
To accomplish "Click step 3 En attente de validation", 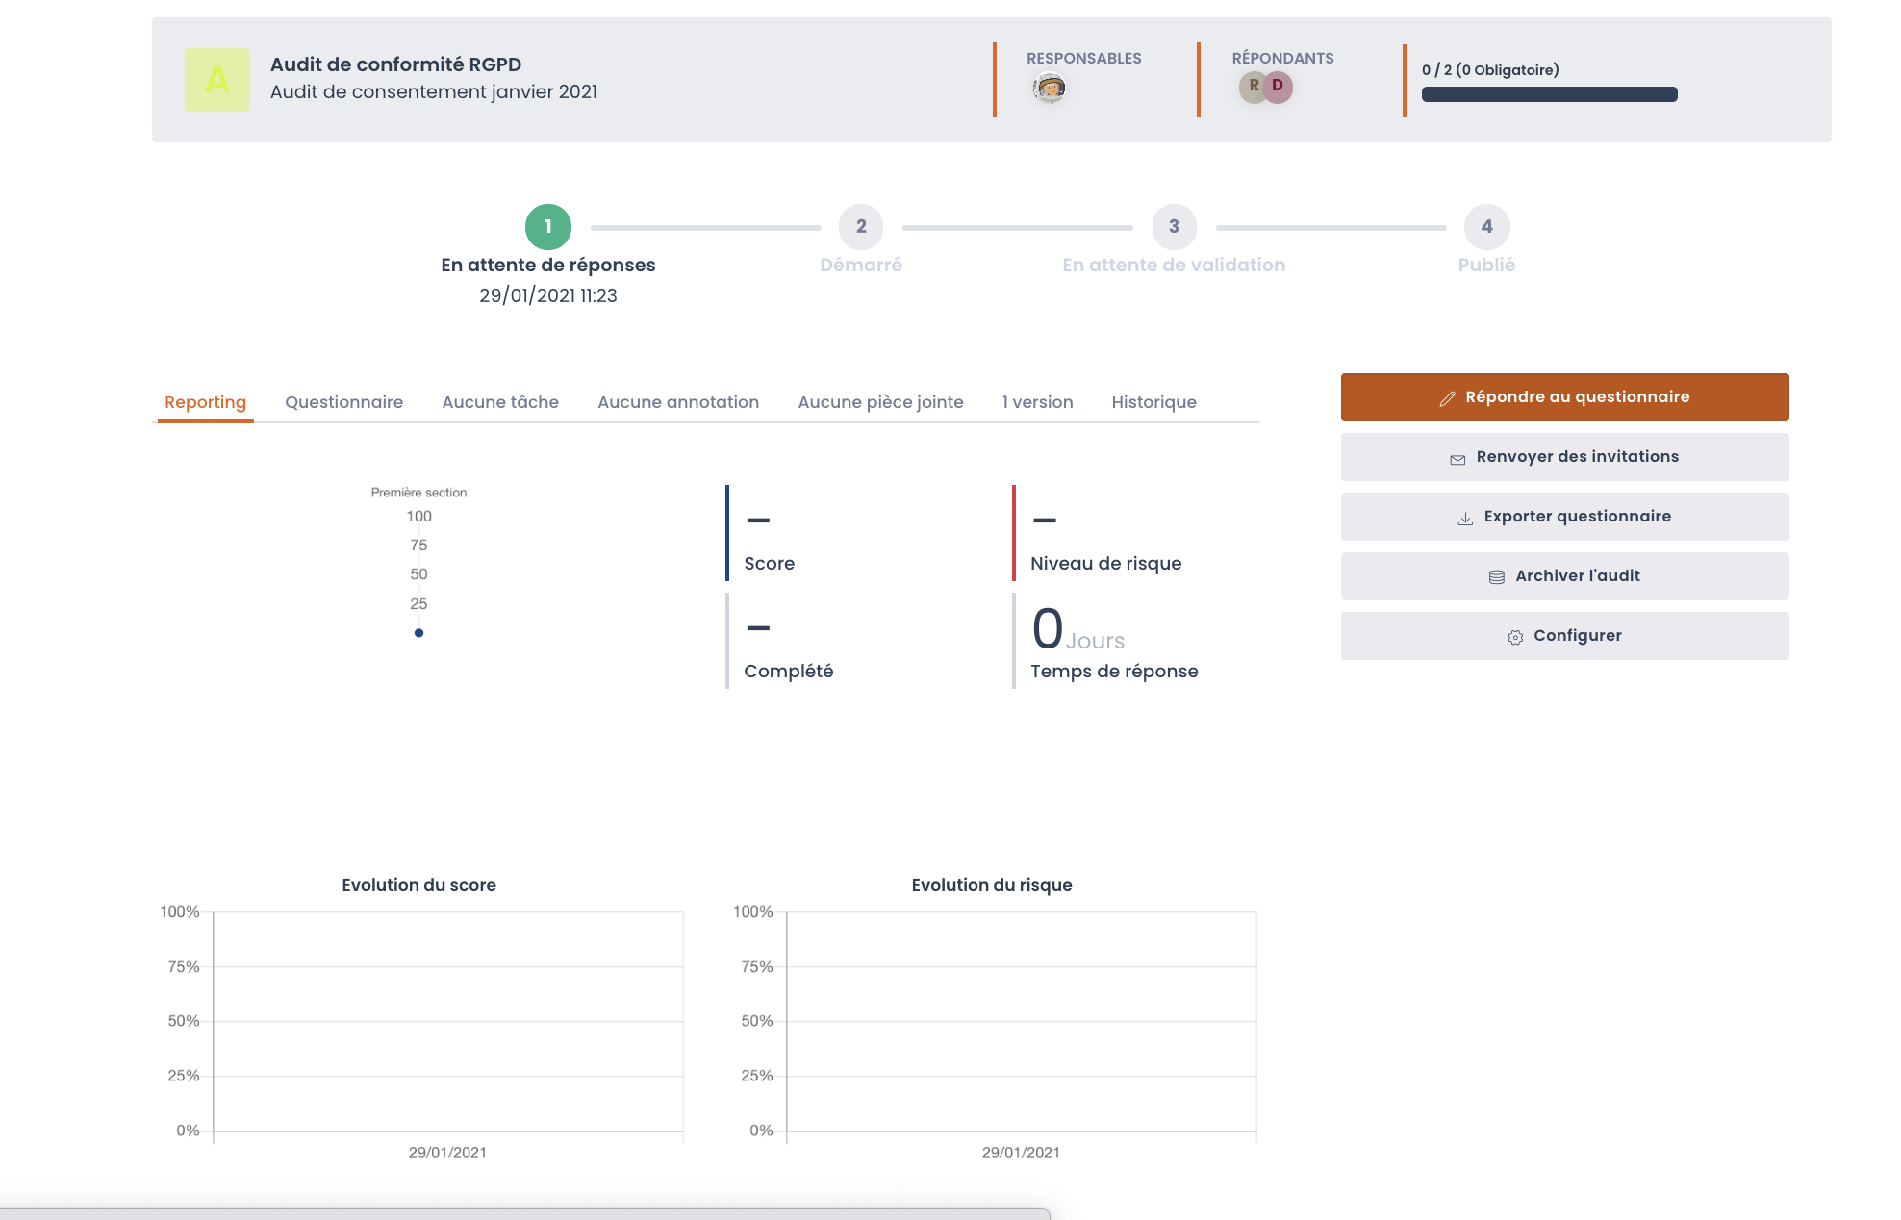I will pyautogui.click(x=1174, y=227).
